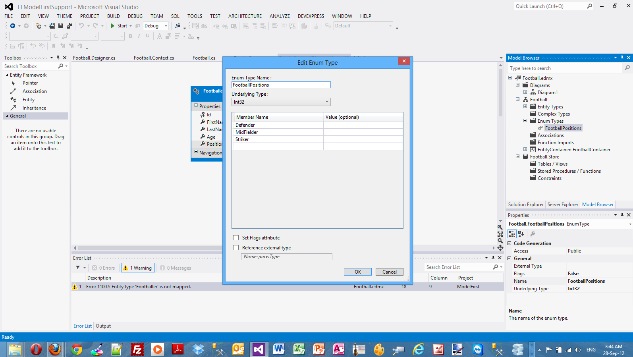The height and width of the screenshot is (357, 633).
Task: Switch to Football.Context.cs tab
Action: [x=154, y=58]
